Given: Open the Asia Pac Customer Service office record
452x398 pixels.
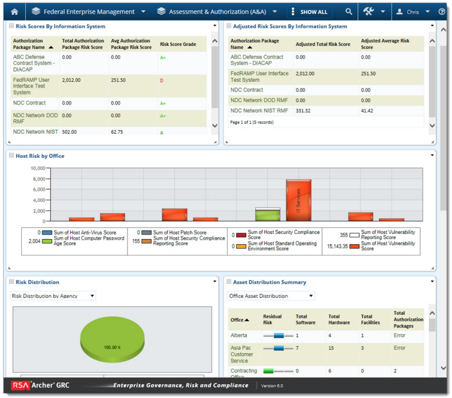Looking at the screenshot, I should [242, 354].
